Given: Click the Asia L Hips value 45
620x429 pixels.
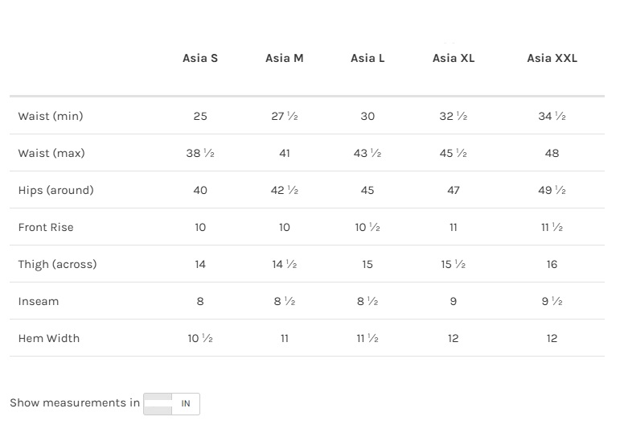Looking at the screenshot, I should pyautogui.click(x=367, y=190).
